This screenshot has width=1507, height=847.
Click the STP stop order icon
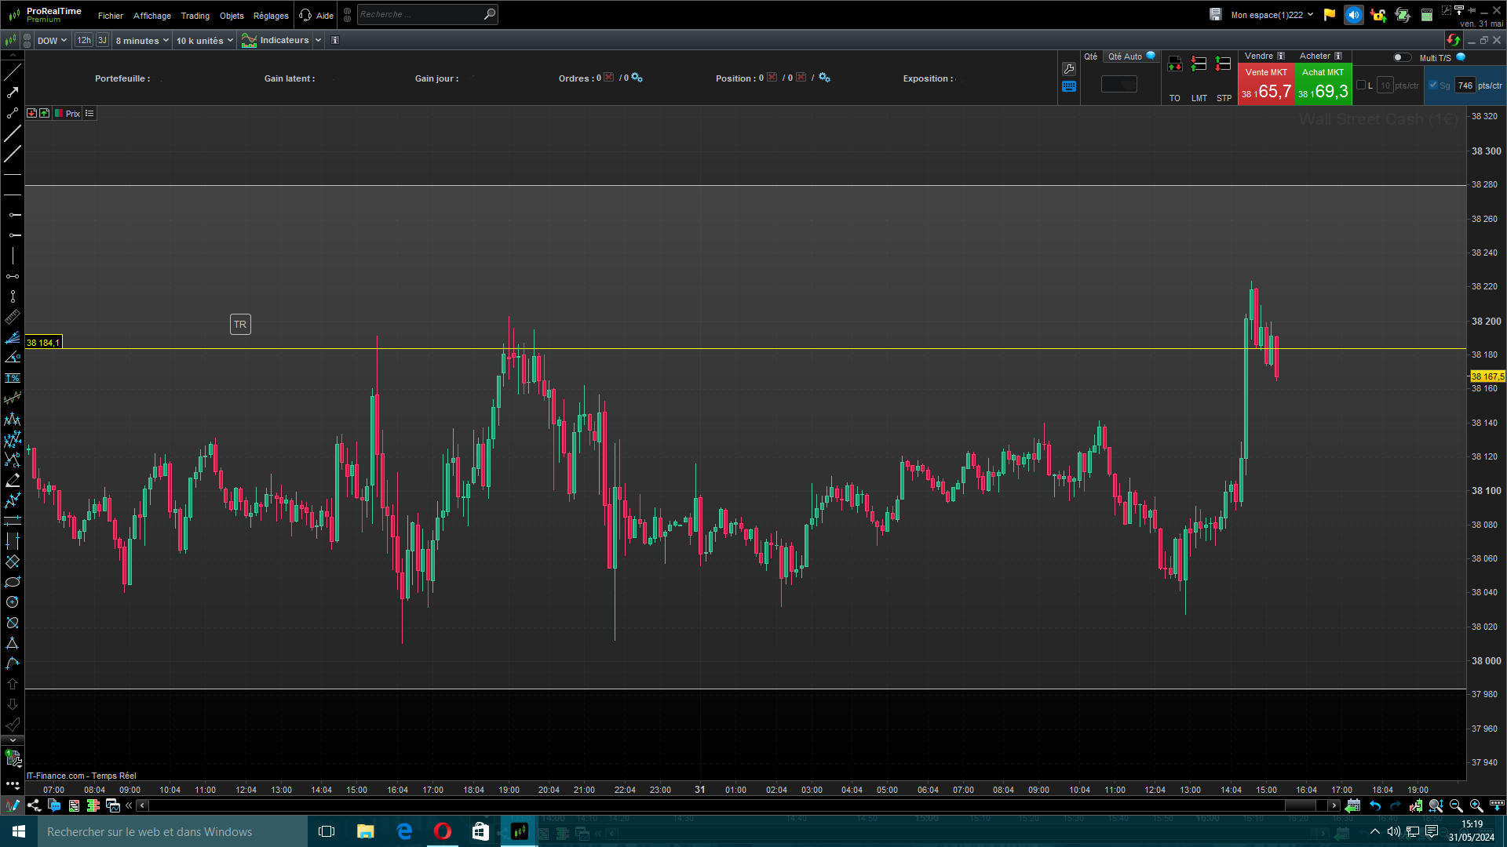point(1224,64)
